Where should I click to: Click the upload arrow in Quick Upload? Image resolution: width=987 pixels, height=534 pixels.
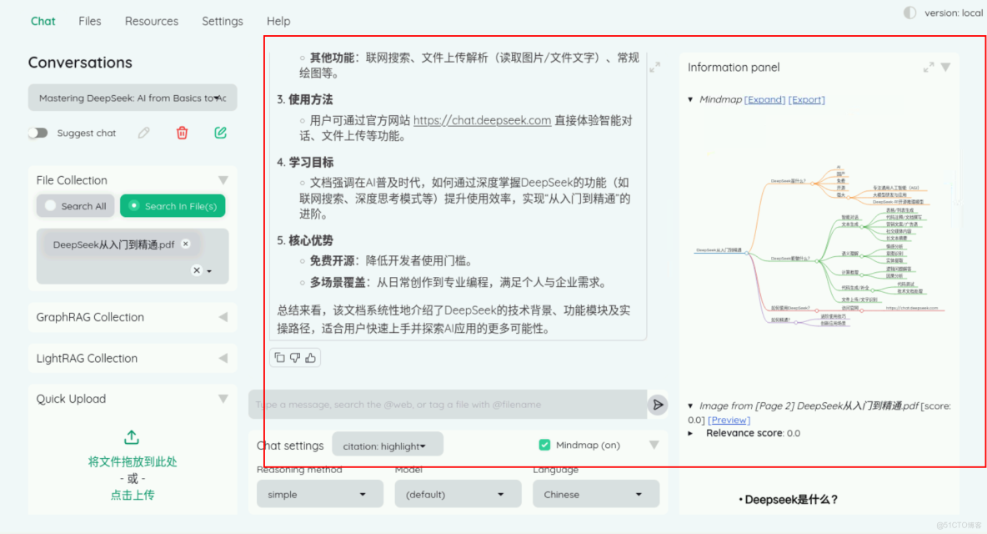tap(131, 436)
